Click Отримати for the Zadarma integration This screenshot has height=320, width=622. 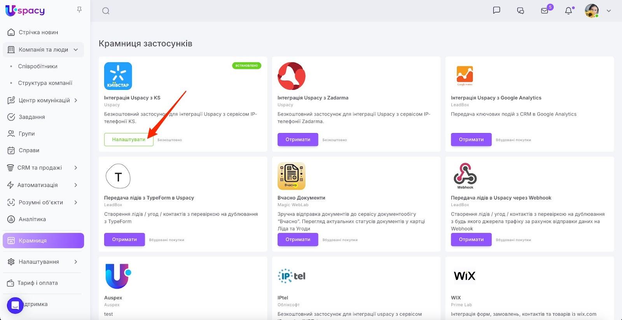(x=298, y=140)
